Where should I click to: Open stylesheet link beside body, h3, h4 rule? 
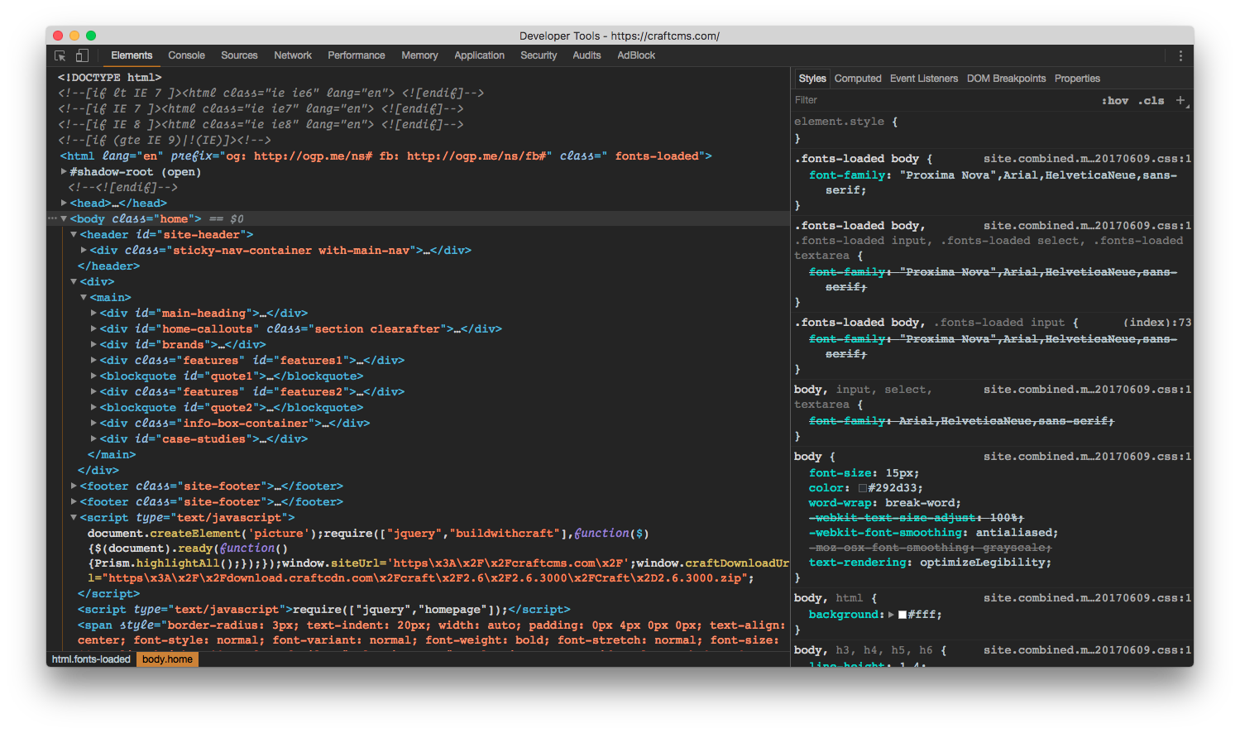(x=1087, y=650)
